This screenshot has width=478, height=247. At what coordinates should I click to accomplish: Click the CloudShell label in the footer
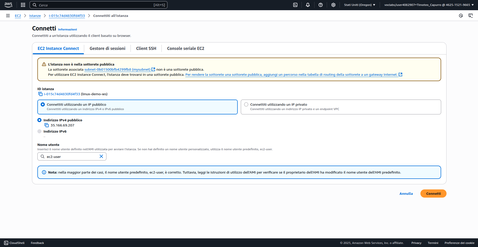[x=17, y=243]
